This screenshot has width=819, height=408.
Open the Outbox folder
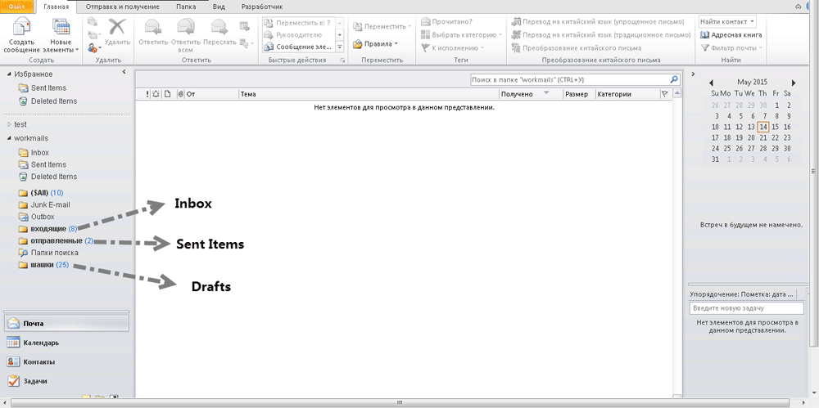[x=36, y=217]
